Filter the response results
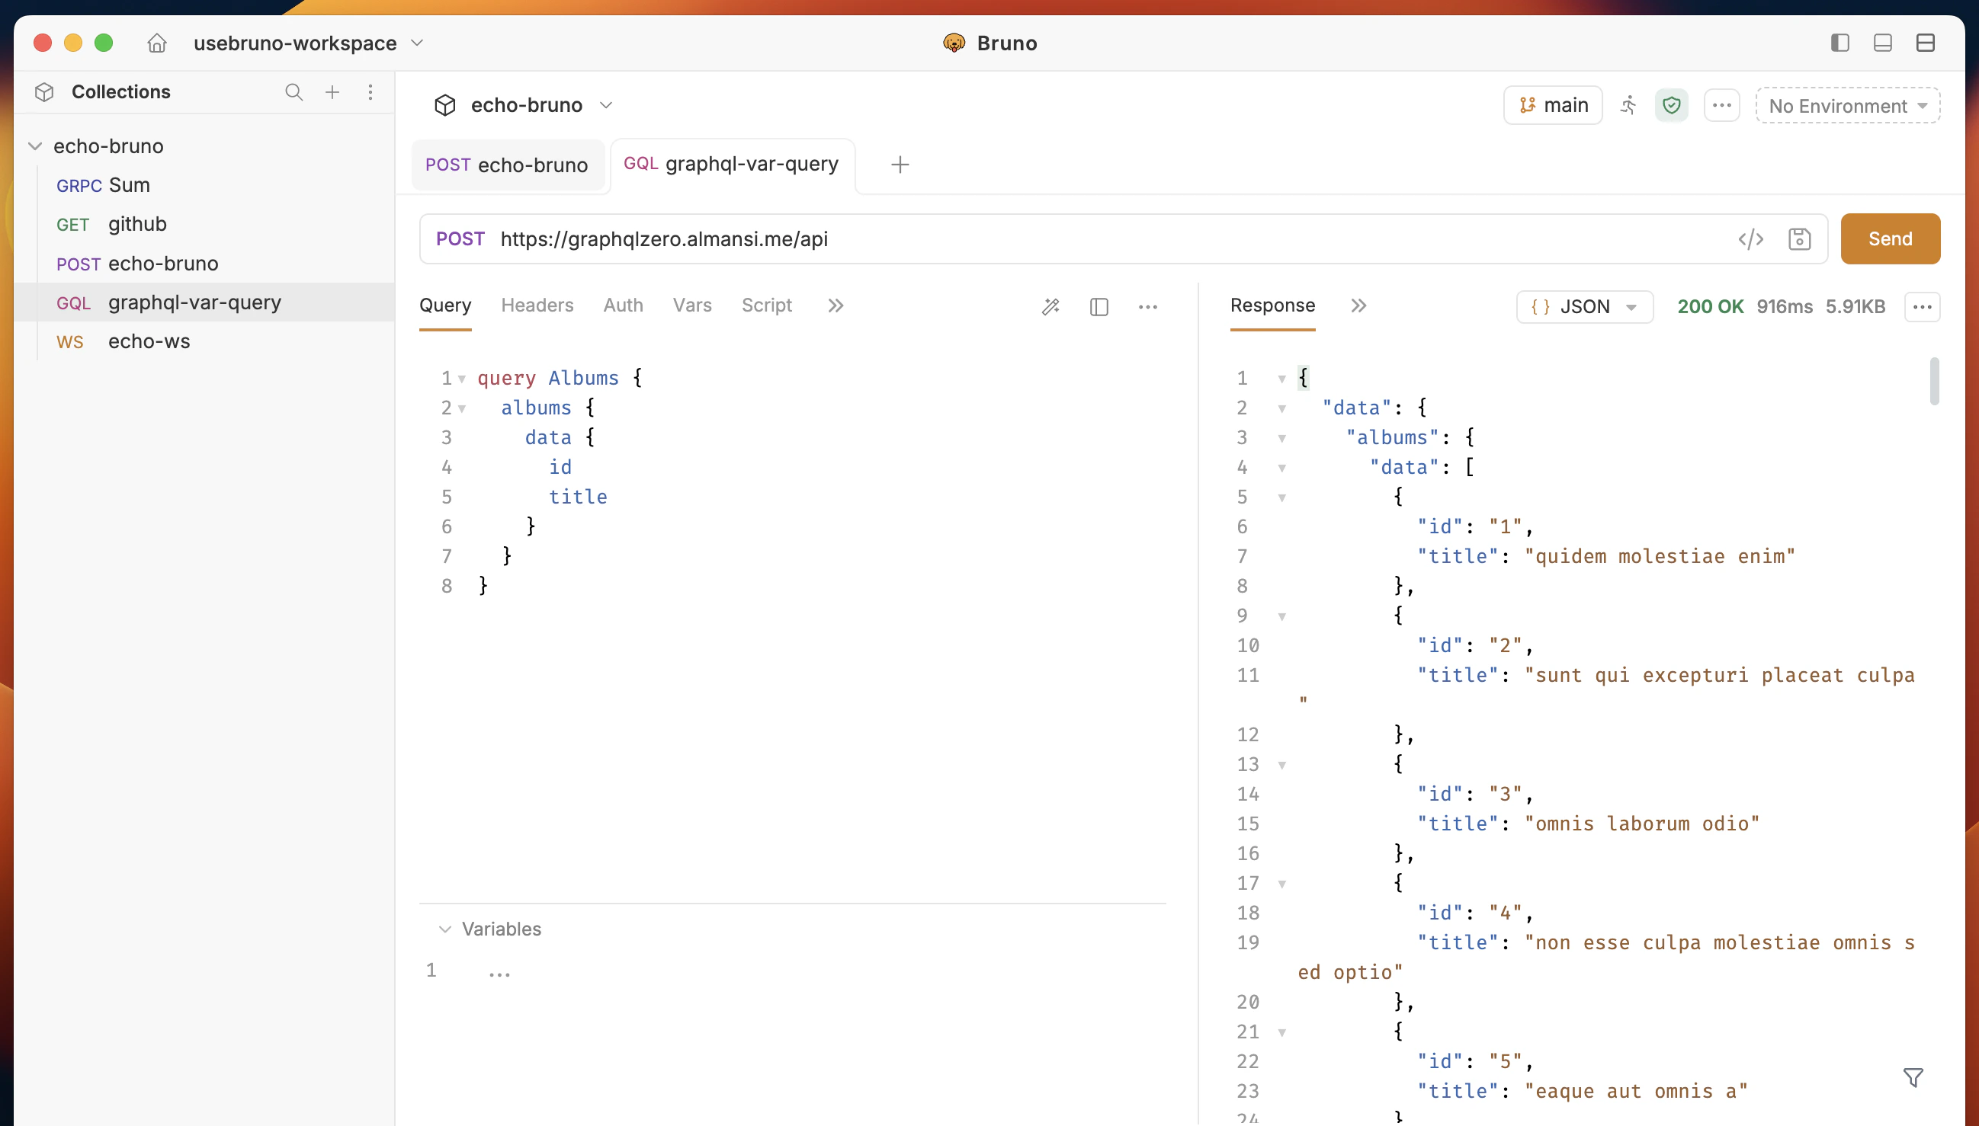Image resolution: width=1979 pixels, height=1126 pixels. tap(1914, 1076)
